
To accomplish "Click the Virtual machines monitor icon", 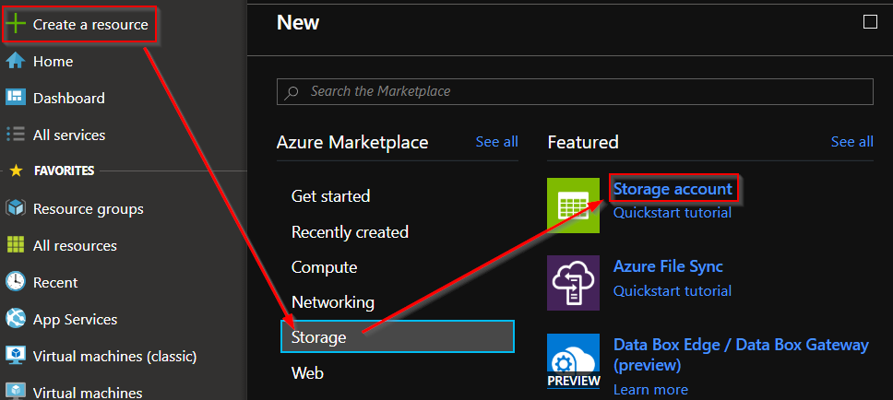I will (16, 392).
